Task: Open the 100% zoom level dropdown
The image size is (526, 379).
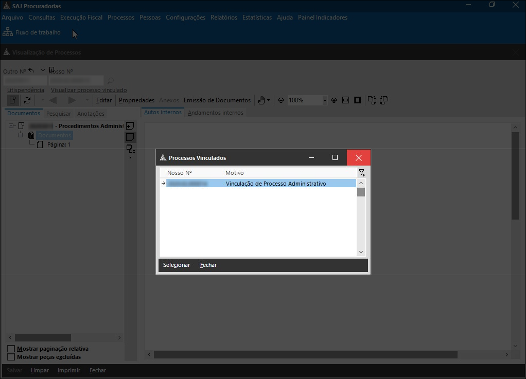Action: pyautogui.click(x=325, y=100)
